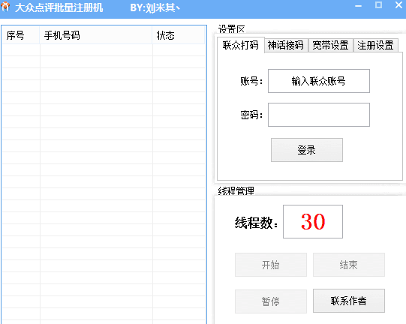Image resolution: width=406 pixels, height=324 pixels.
Task: Click the title text 大众点评批量注册机
Action: (x=59, y=7)
